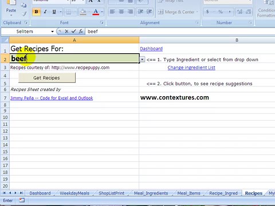Open the underline style dropdown arrow
Image resolution: width=275 pixels, height=206 pixels.
click(61, 12)
